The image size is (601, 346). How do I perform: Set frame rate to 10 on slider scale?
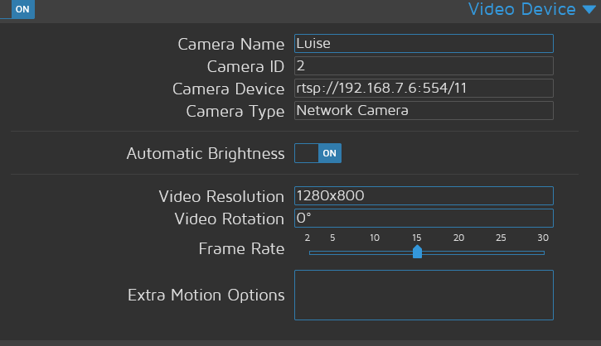point(375,252)
